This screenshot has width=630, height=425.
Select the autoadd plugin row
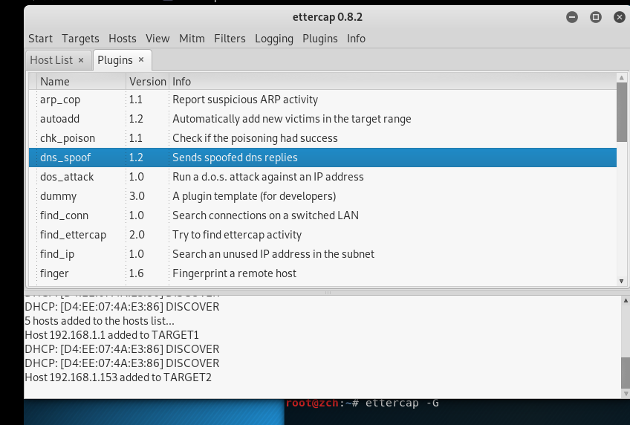(322, 119)
